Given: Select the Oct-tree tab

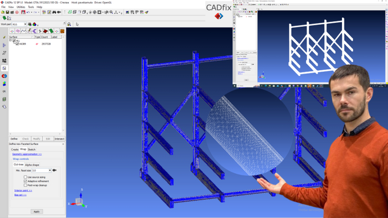Looking at the screenshot, I should point(18,164).
